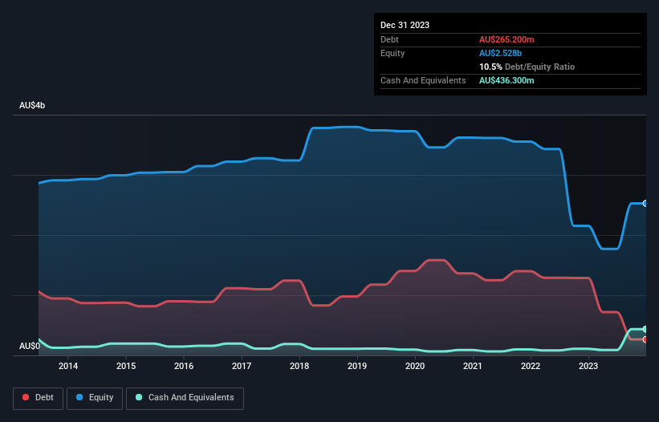This screenshot has width=659, height=422.
Task: Click the AU$265.200m debt value
Action: 506,39
